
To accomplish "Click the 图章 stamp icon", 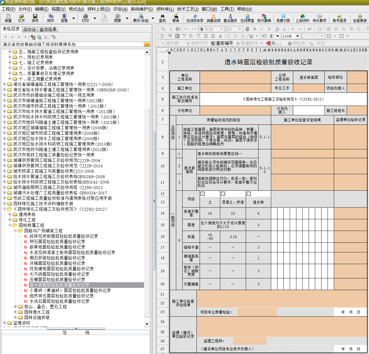I will point(118,18).
